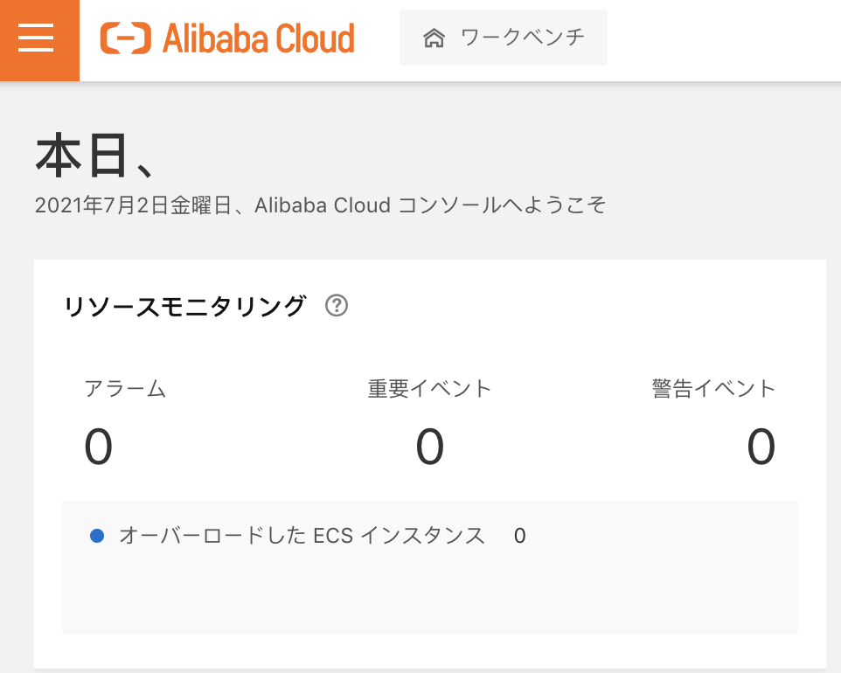Click the Alibaba Cloud bracket logo icon
Image resolution: width=841 pixels, height=673 pixels.
(x=125, y=38)
